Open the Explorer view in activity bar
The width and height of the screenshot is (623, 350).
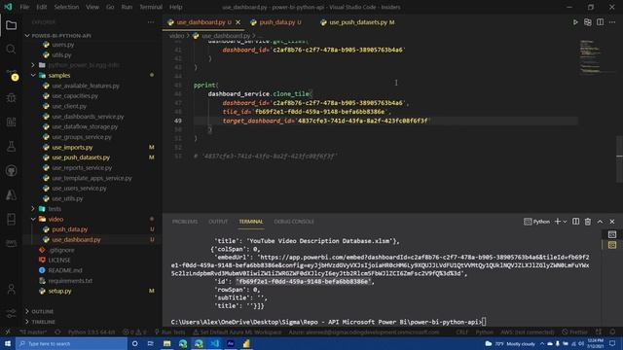tap(11, 25)
